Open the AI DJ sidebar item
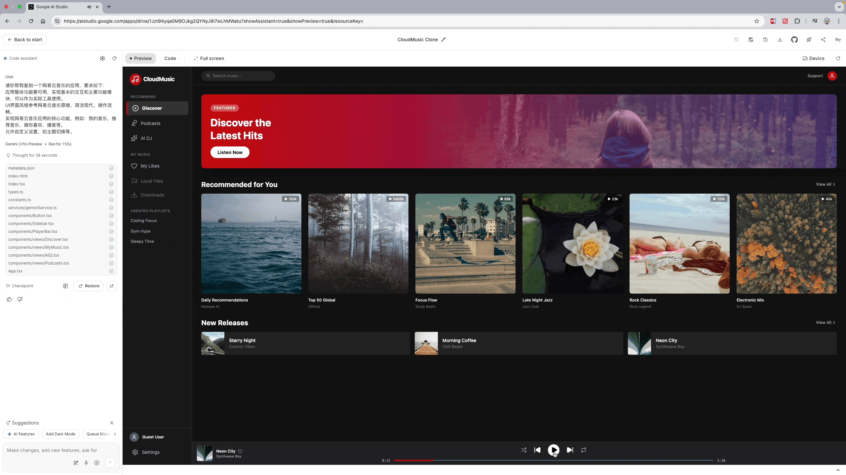This screenshot has width=846, height=475. point(146,138)
